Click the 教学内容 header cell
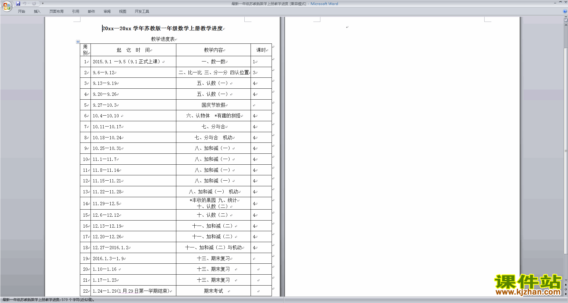Viewport: 568px width, 303px height. pos(213,50)
